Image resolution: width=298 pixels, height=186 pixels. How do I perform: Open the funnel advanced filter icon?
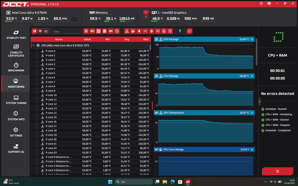pos(180,31)
